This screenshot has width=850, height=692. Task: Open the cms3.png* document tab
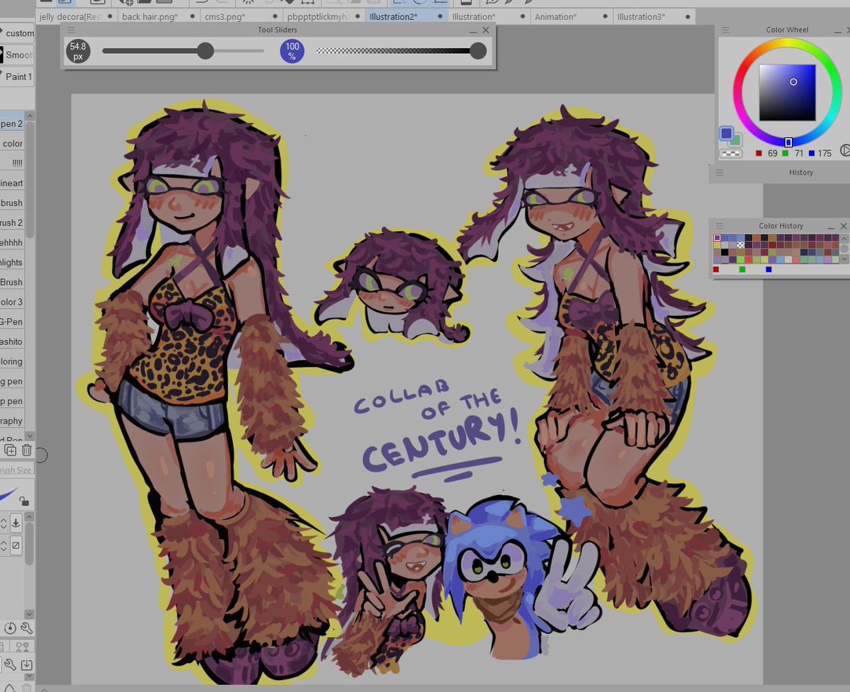[x=223, y=16]
